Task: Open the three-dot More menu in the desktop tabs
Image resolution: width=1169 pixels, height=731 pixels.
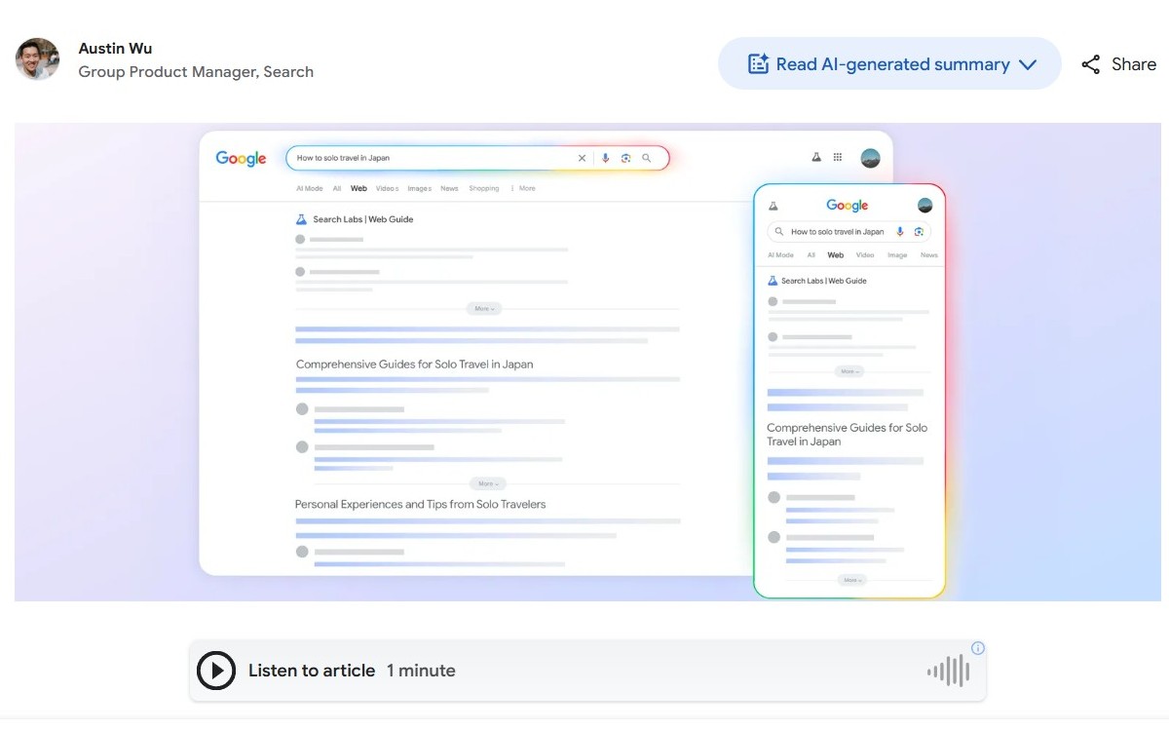Action: 524,188
